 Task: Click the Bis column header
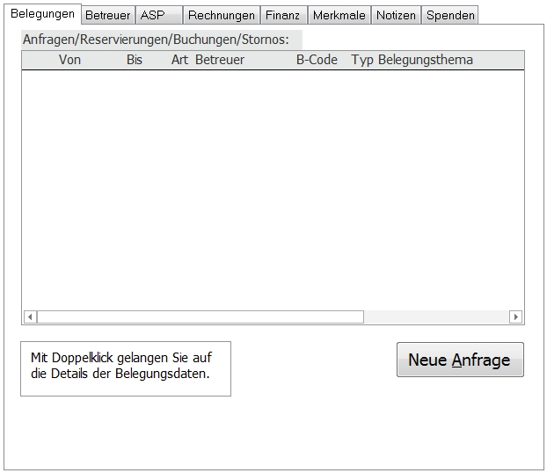[x=134, y=60]
